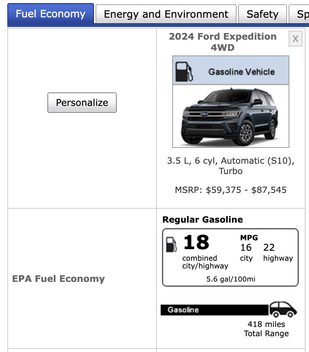This screenshot has height=352, width=309.
Task: Click the Ford Expedition vehicle photo
Action: 231,116
